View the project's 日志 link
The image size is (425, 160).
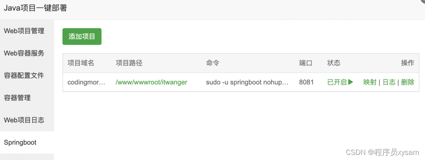point(389,82)
